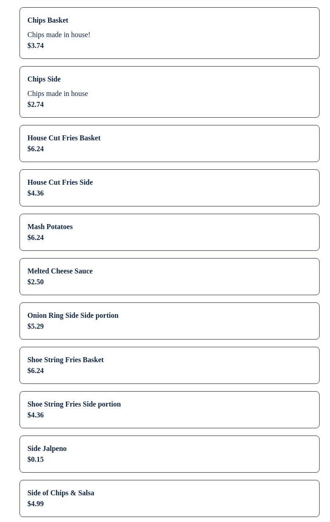Click the $2.50 cheese sauce price

(35, 282)
